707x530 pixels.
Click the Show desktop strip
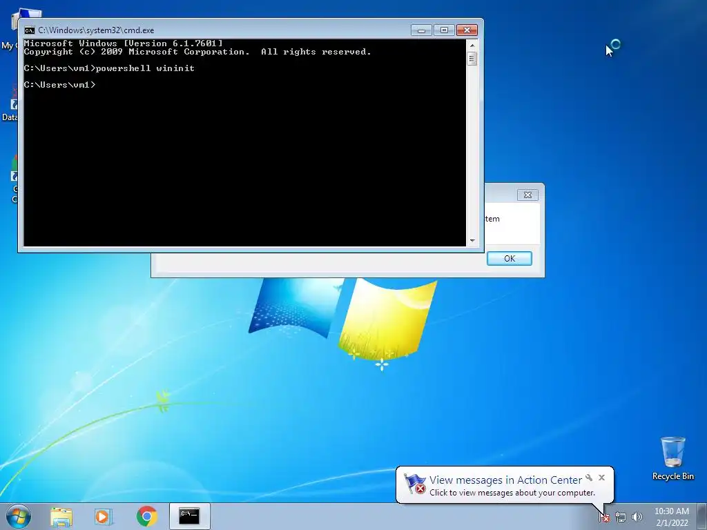pyautogui.click(x=701, y=516)
